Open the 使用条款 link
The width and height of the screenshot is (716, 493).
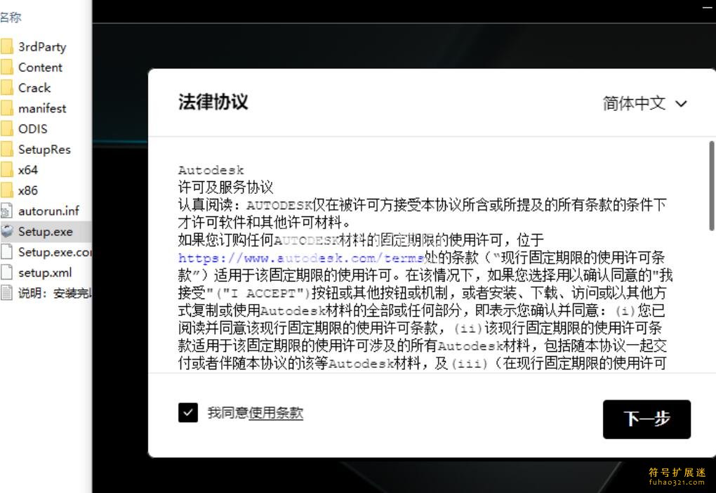coord(275,413)
